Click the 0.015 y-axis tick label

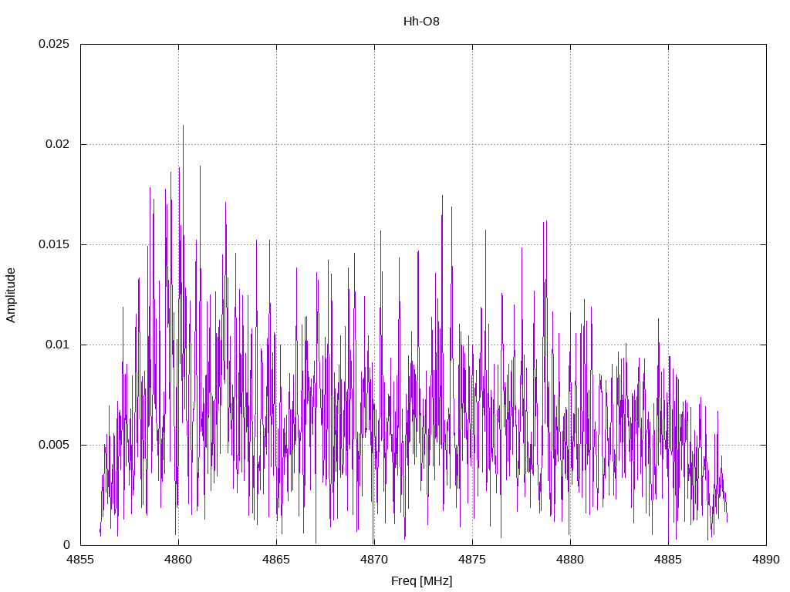click(x=54, y=244)
